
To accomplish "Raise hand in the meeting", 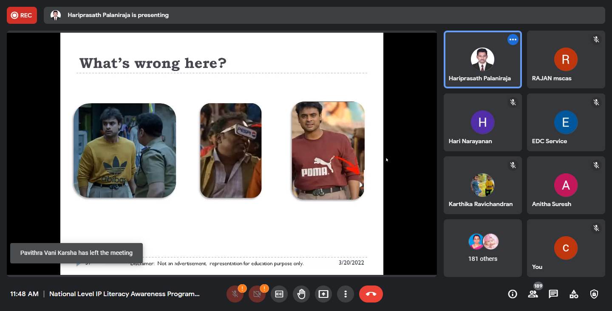I will coord(301,294).
